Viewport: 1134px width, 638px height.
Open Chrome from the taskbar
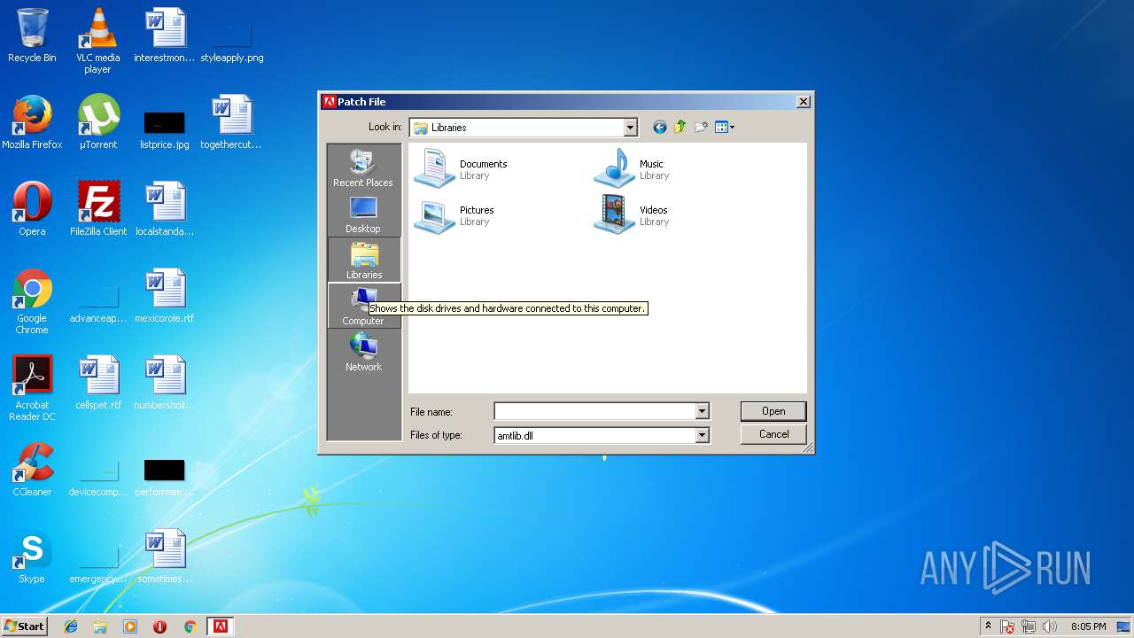[x=190, y=626]
